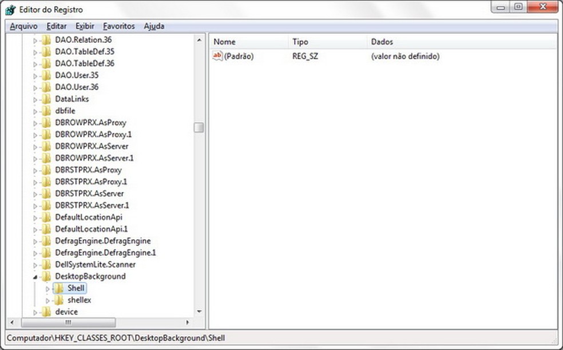
Task: Click the folder icon of DAO.User.36
Action: pos(46,87)
